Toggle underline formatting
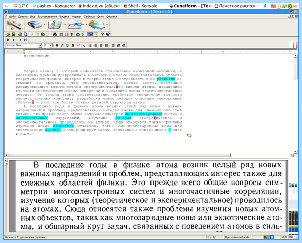302x243 pixels. [x=67, y=45]
